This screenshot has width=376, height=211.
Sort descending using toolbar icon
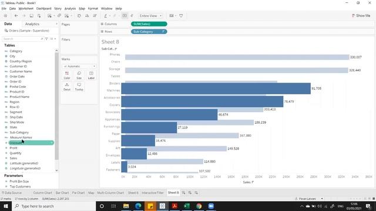[95, 16]
